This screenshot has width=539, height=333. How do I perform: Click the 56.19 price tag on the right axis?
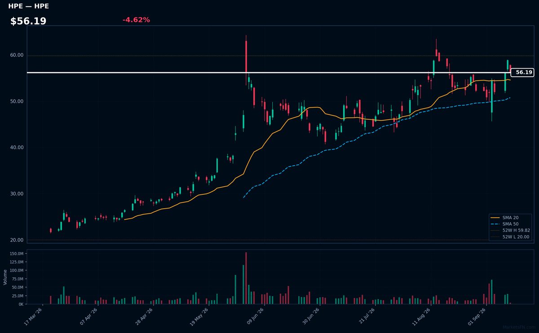[522, 72]
